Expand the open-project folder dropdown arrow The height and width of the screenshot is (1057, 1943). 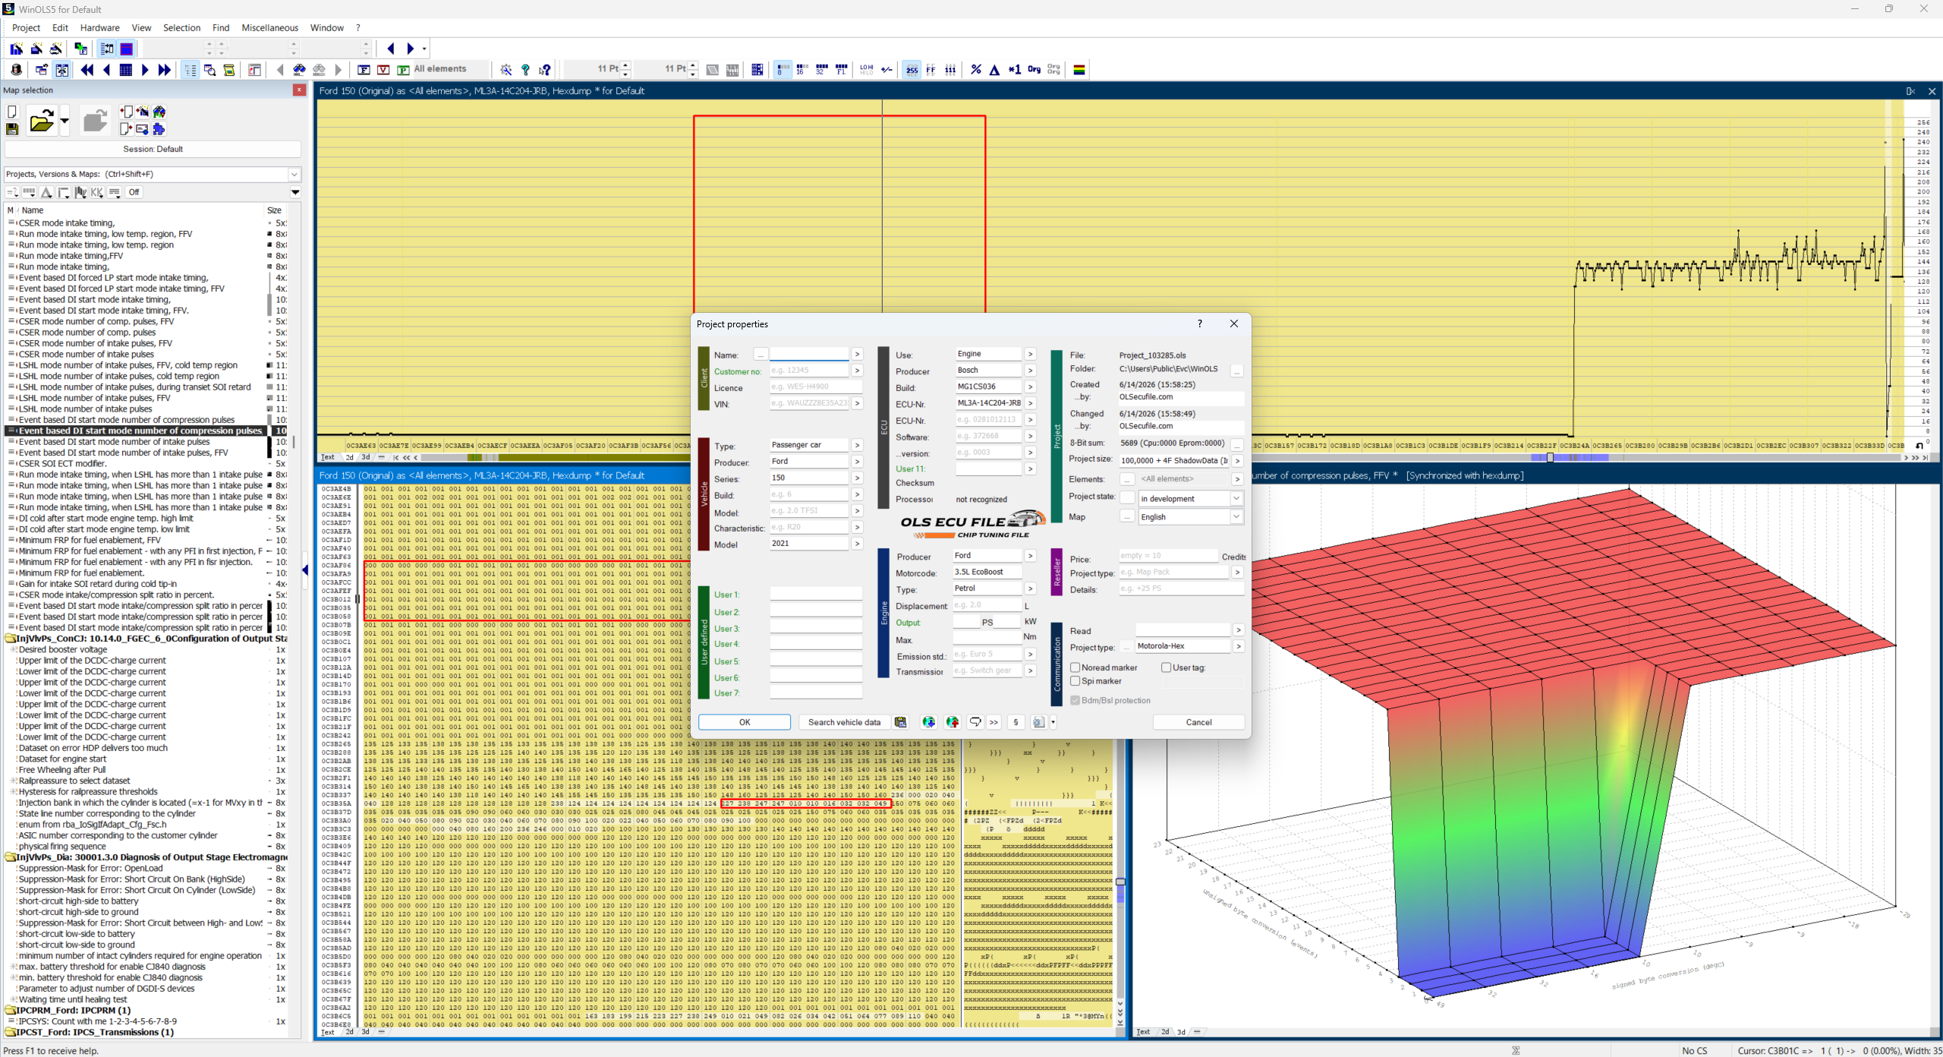[x=65, y=121]
